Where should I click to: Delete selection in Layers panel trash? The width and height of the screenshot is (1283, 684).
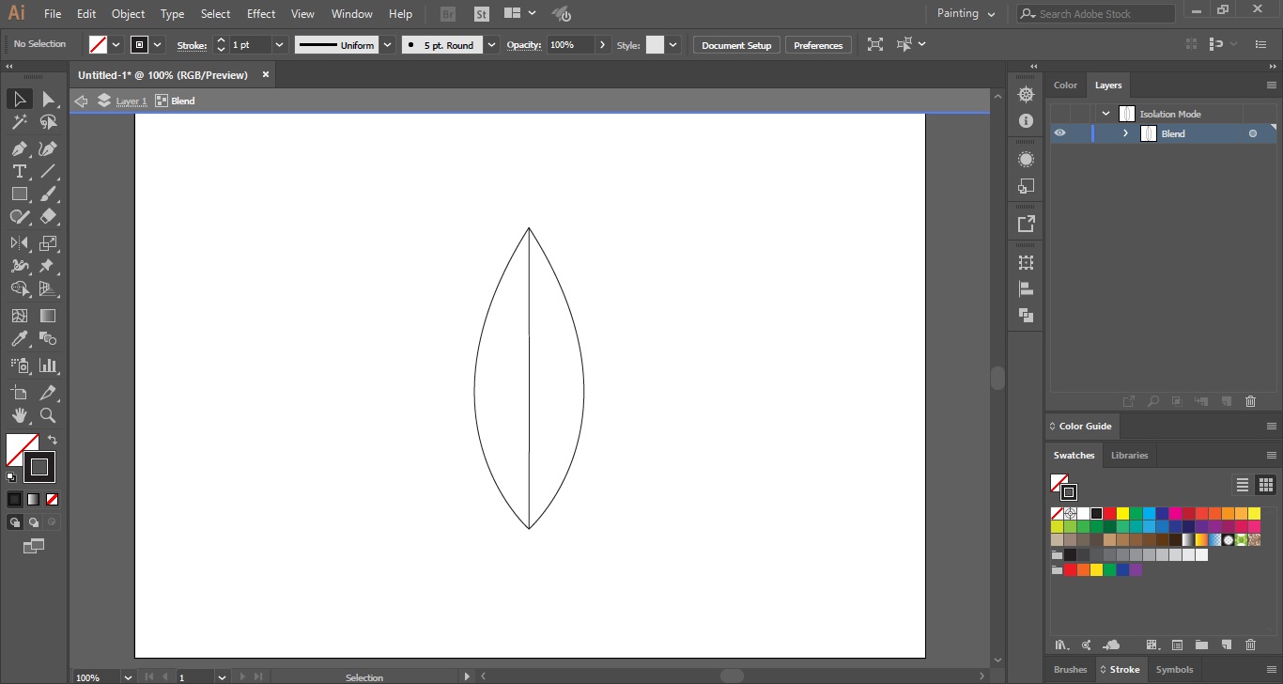coord(1250,401)
